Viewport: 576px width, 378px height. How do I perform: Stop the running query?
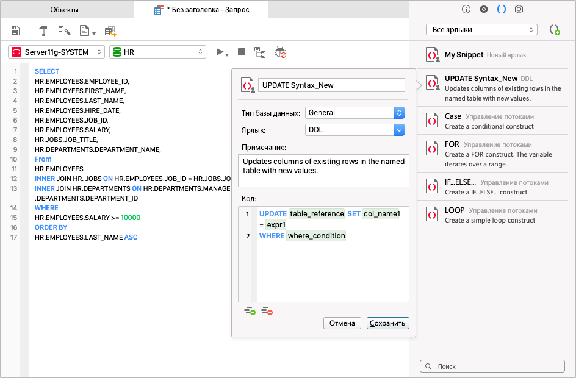point(242,52)
